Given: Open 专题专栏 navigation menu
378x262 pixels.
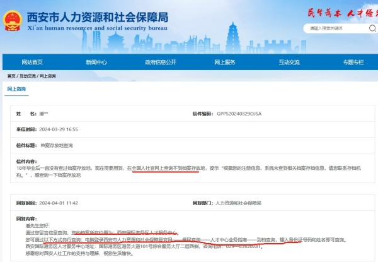Looking at the screenshot, I should click(x=353, y=63).
